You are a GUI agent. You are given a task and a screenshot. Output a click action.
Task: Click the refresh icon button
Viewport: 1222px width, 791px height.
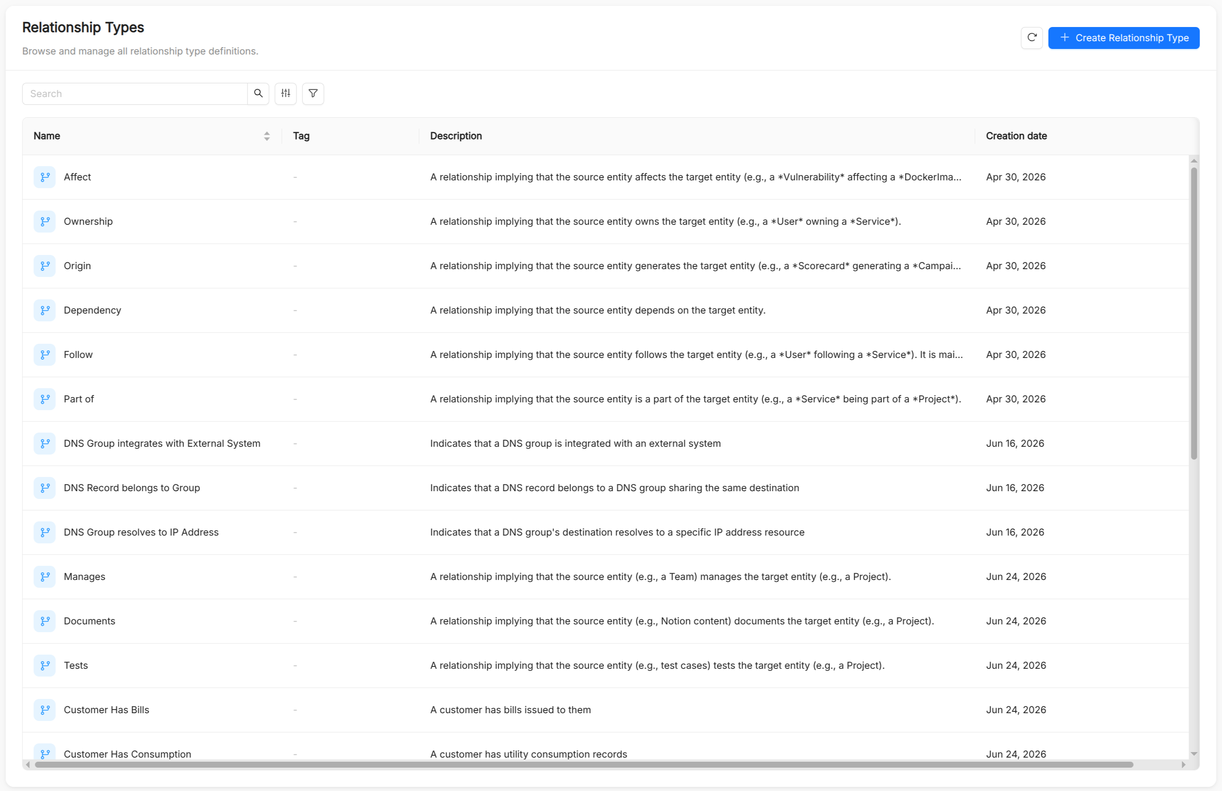click(x=1031, y=38)
